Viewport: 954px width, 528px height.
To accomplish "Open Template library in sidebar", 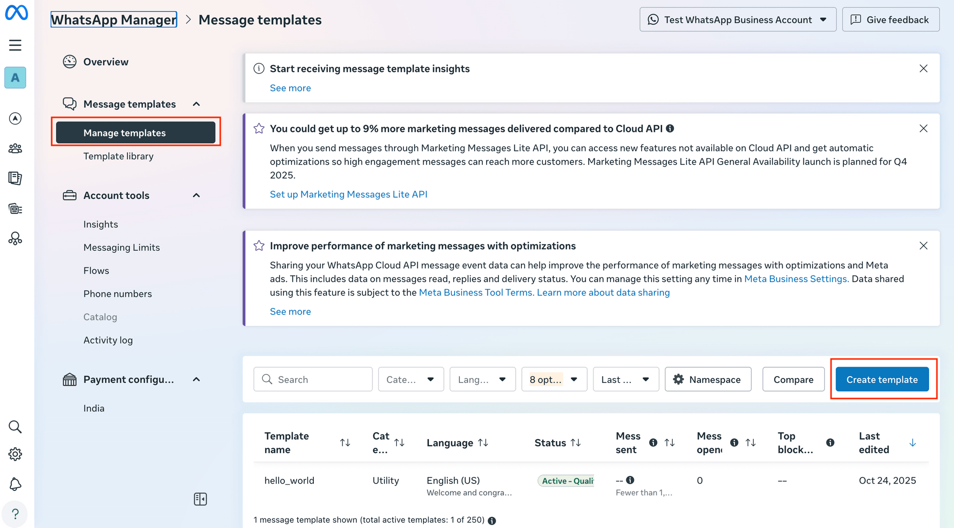I will (x=118, y=156).
